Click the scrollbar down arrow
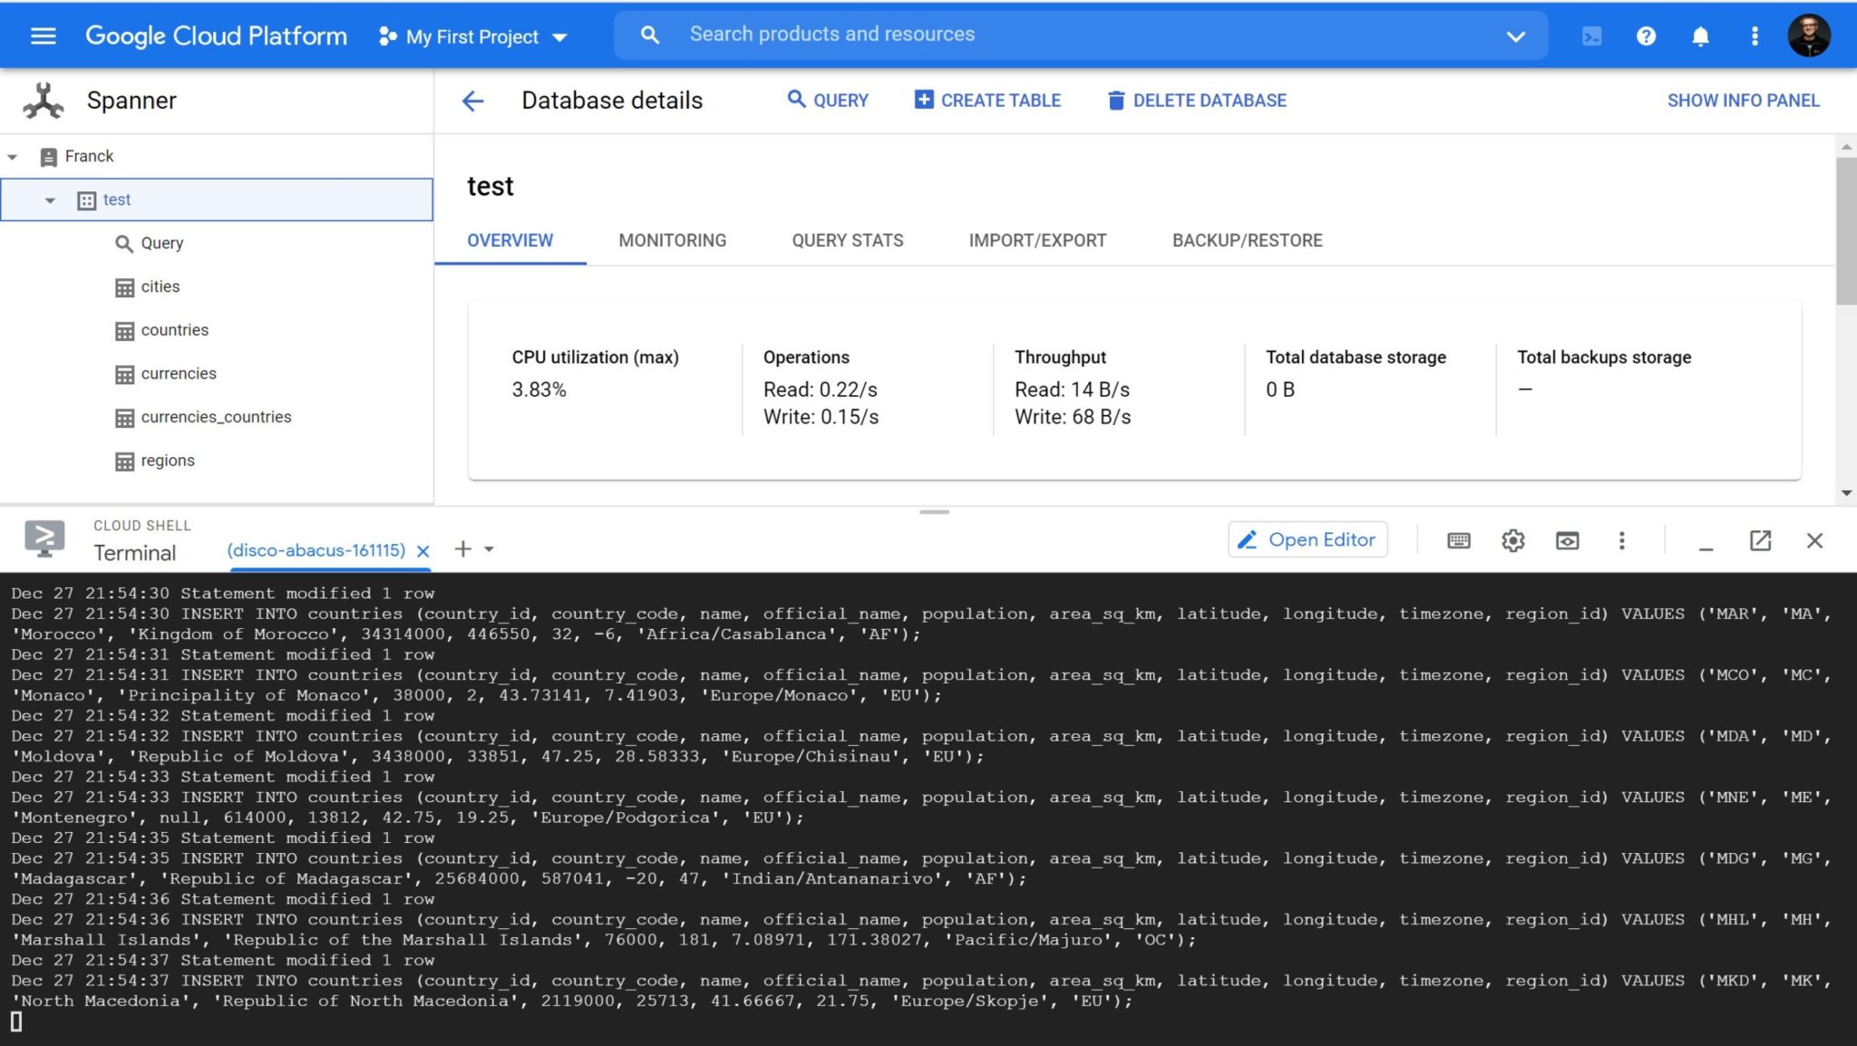This screenshot has width=1857, height=1046. 1846,494
